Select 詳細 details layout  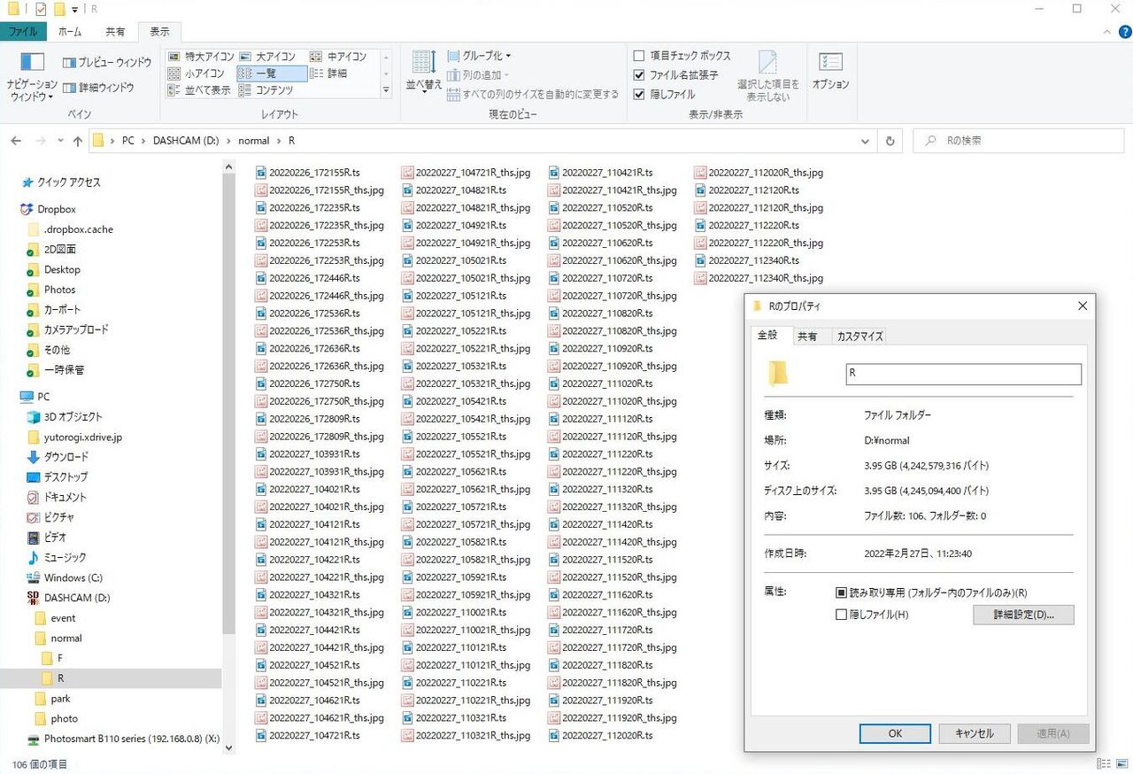pyautogui.click(x=328, y=74)
